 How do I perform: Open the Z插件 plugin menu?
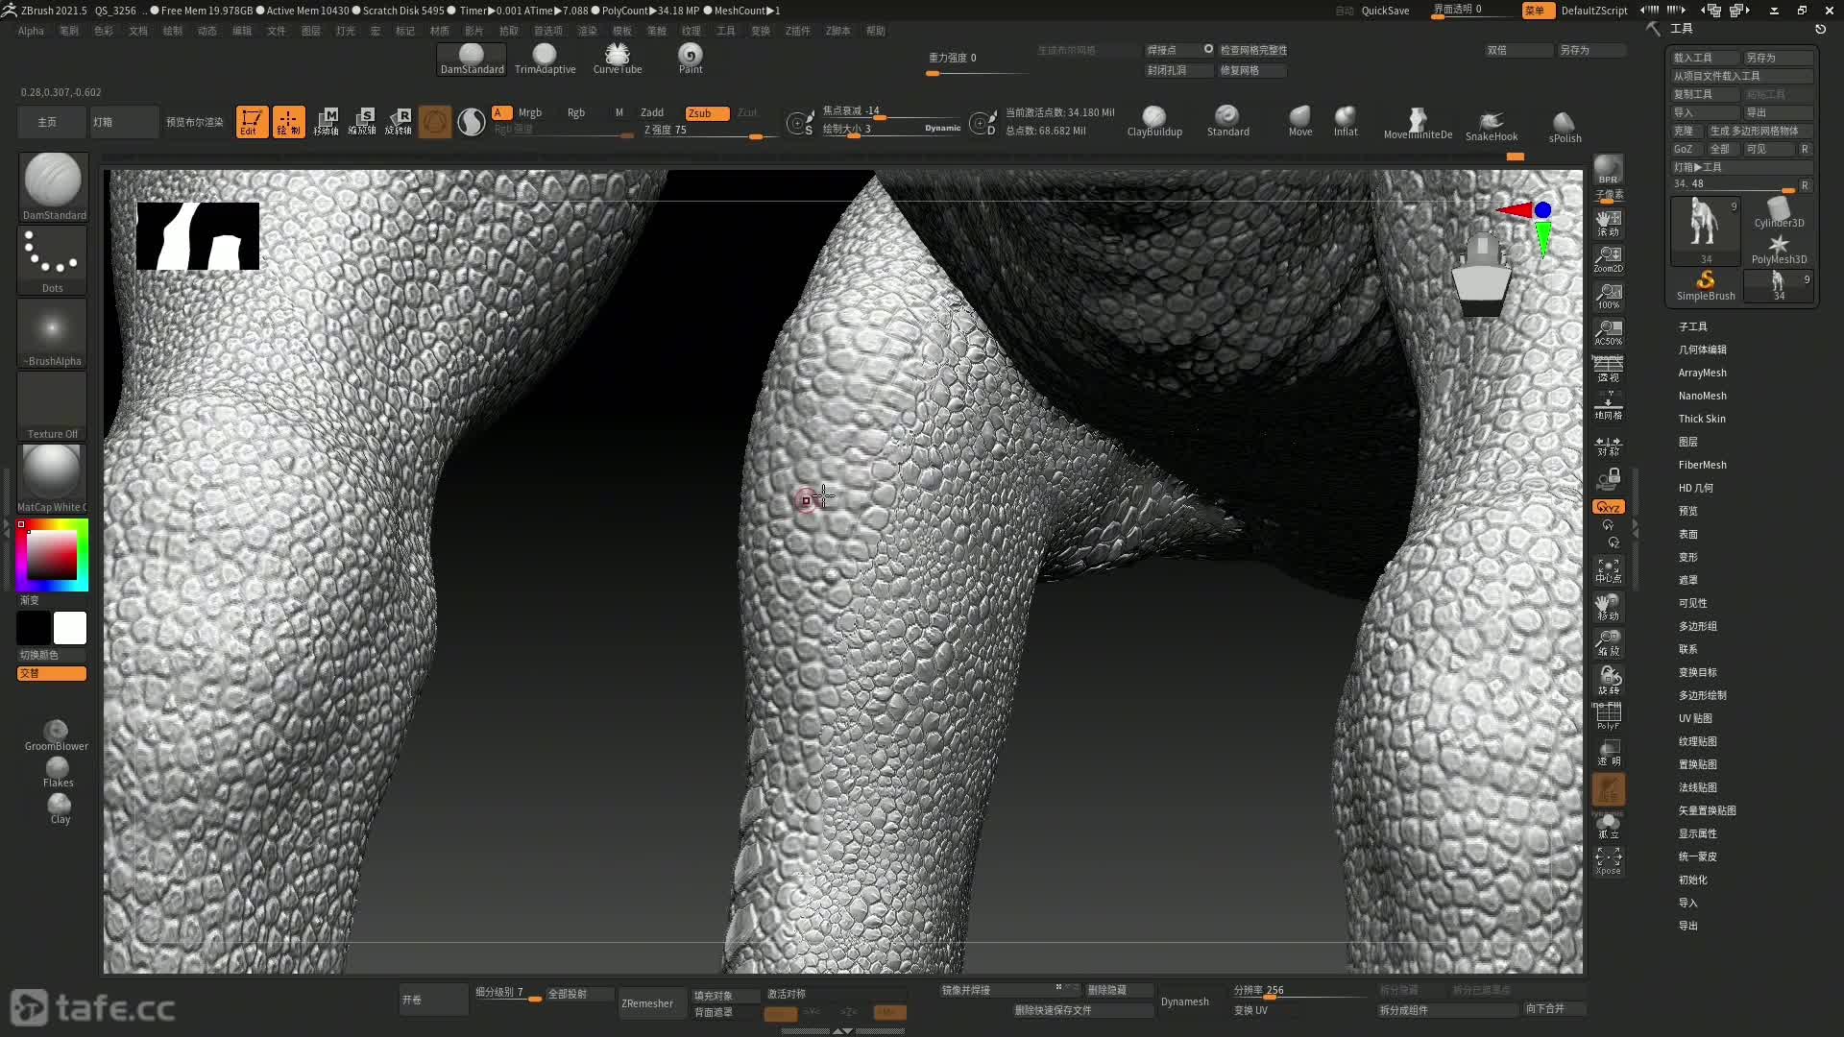pyautogui.click(x=797, y=31)
